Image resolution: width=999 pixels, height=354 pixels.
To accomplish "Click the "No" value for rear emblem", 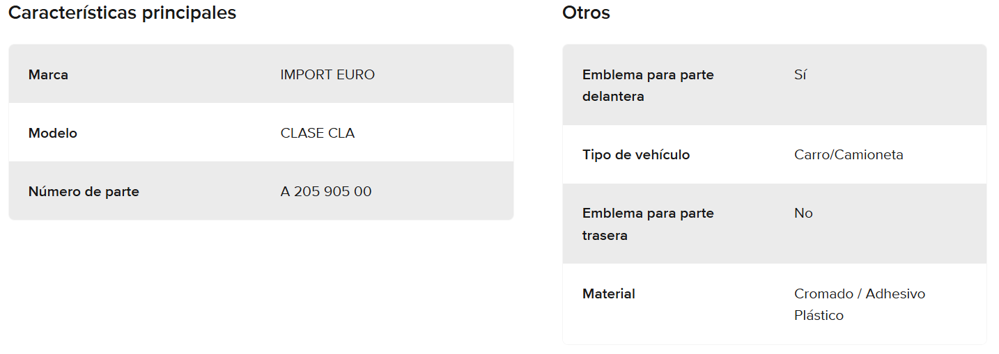I will coord(803,213).
